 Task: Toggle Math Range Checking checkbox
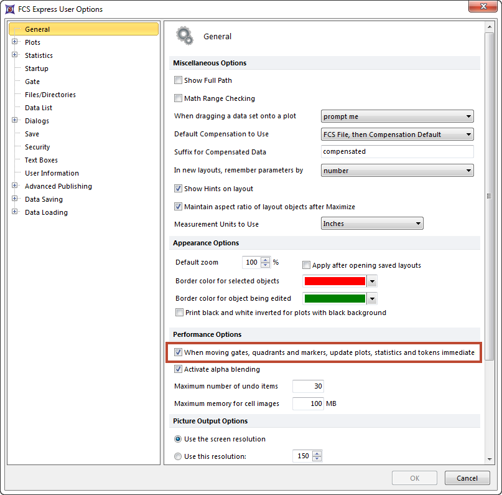tap(179, 98)
